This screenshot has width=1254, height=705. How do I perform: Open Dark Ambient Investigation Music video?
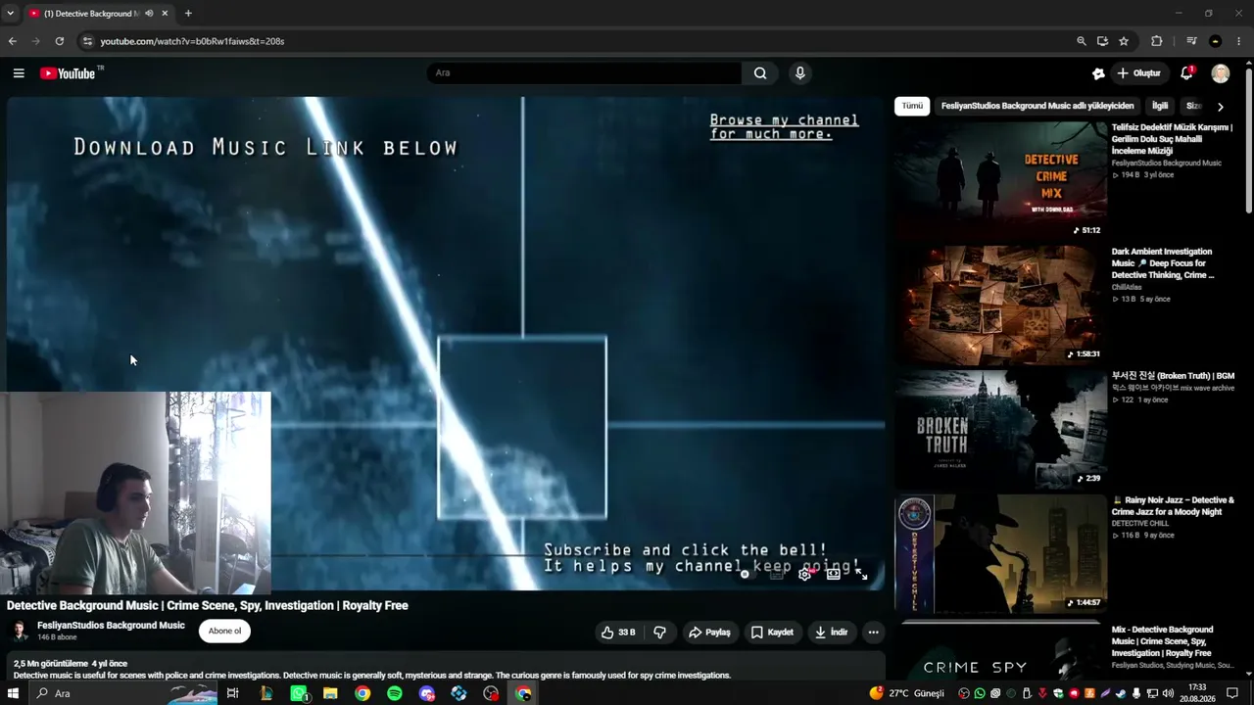(x=1000, y=305)
